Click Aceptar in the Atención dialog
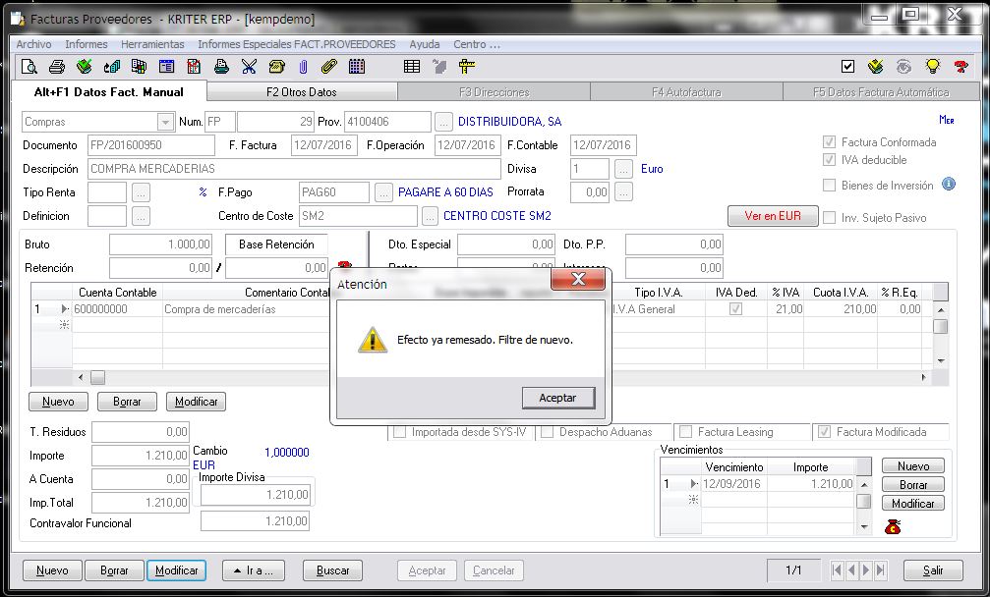This screenshot has height=597, width=990. 558,398
